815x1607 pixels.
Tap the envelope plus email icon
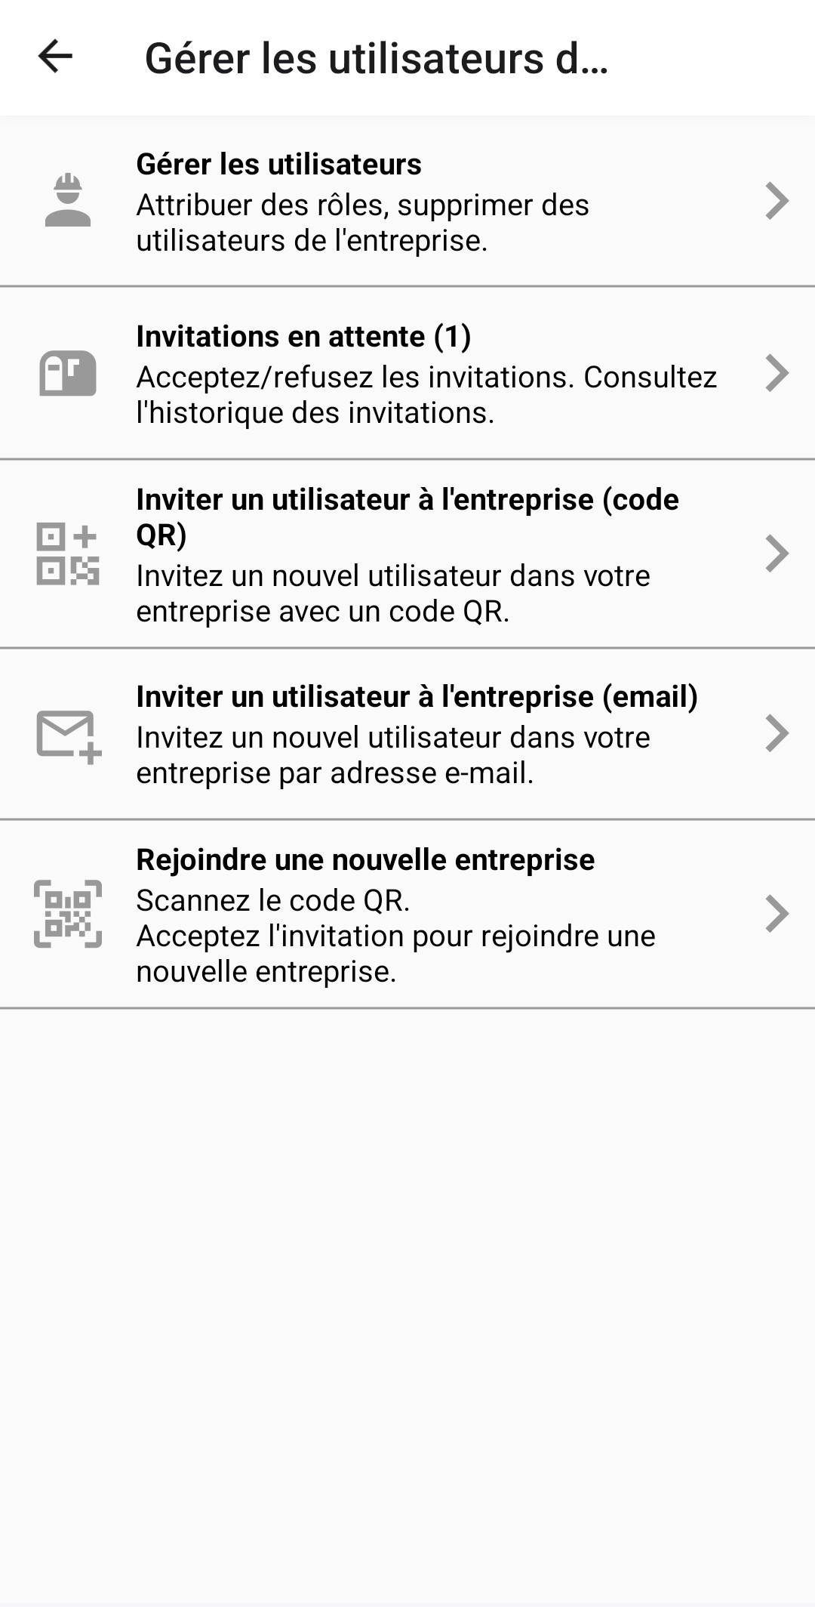point(69,736)
